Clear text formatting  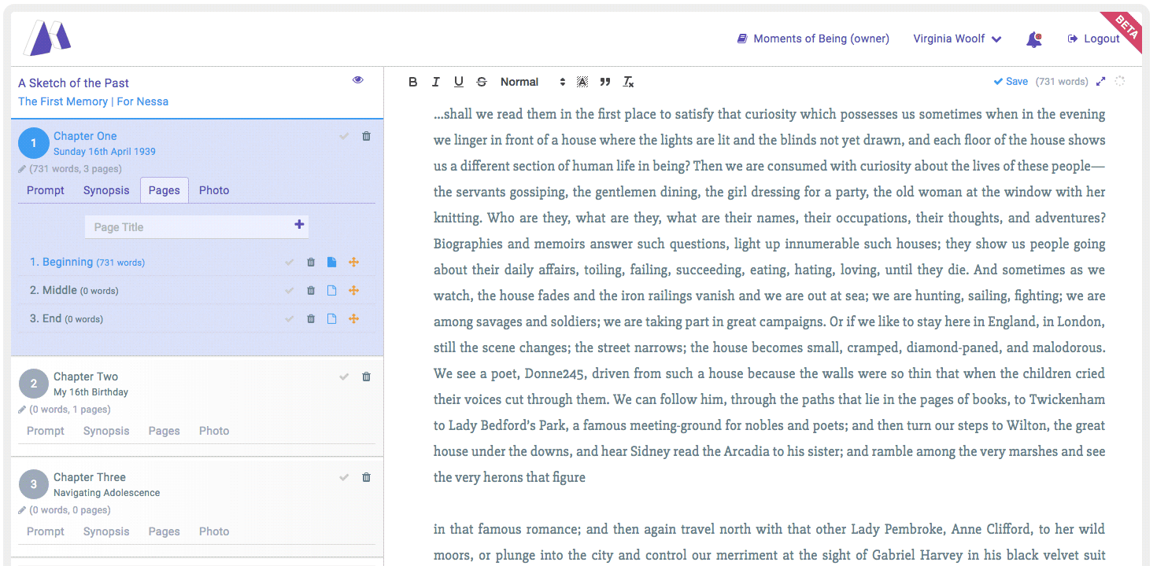628,82
